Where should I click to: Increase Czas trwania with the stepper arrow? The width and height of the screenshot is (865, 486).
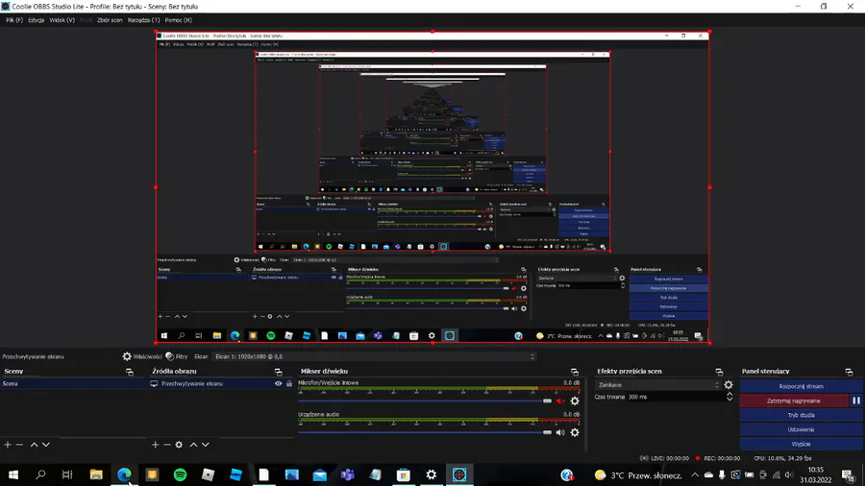(729, 394)
